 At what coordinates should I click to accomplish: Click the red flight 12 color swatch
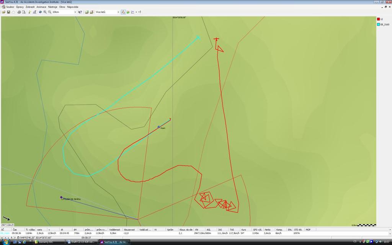[x=378, y=19]
